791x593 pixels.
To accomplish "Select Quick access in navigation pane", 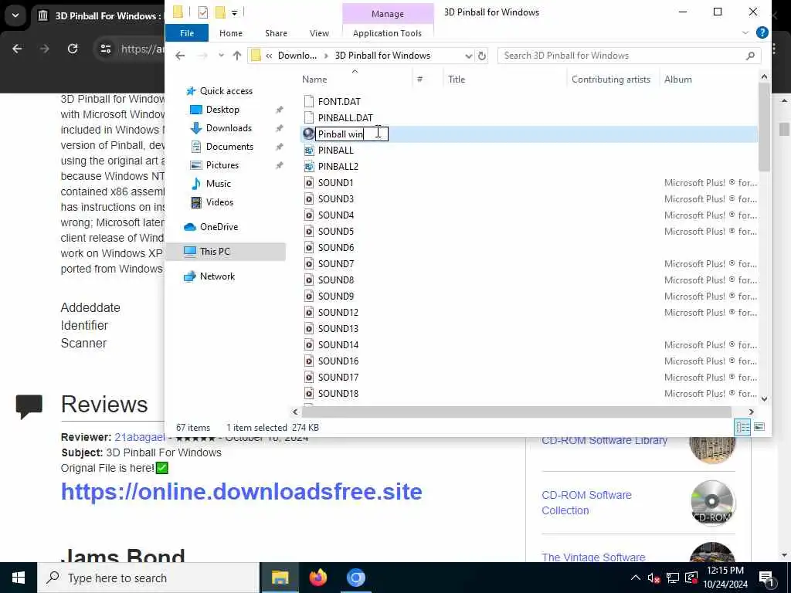I will (x=226, y=91).
